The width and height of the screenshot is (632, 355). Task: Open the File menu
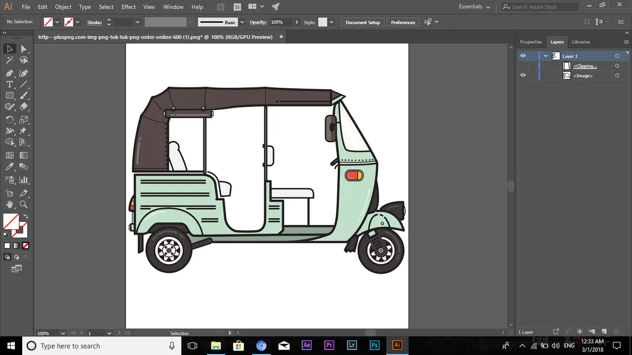tap(26, 7)
